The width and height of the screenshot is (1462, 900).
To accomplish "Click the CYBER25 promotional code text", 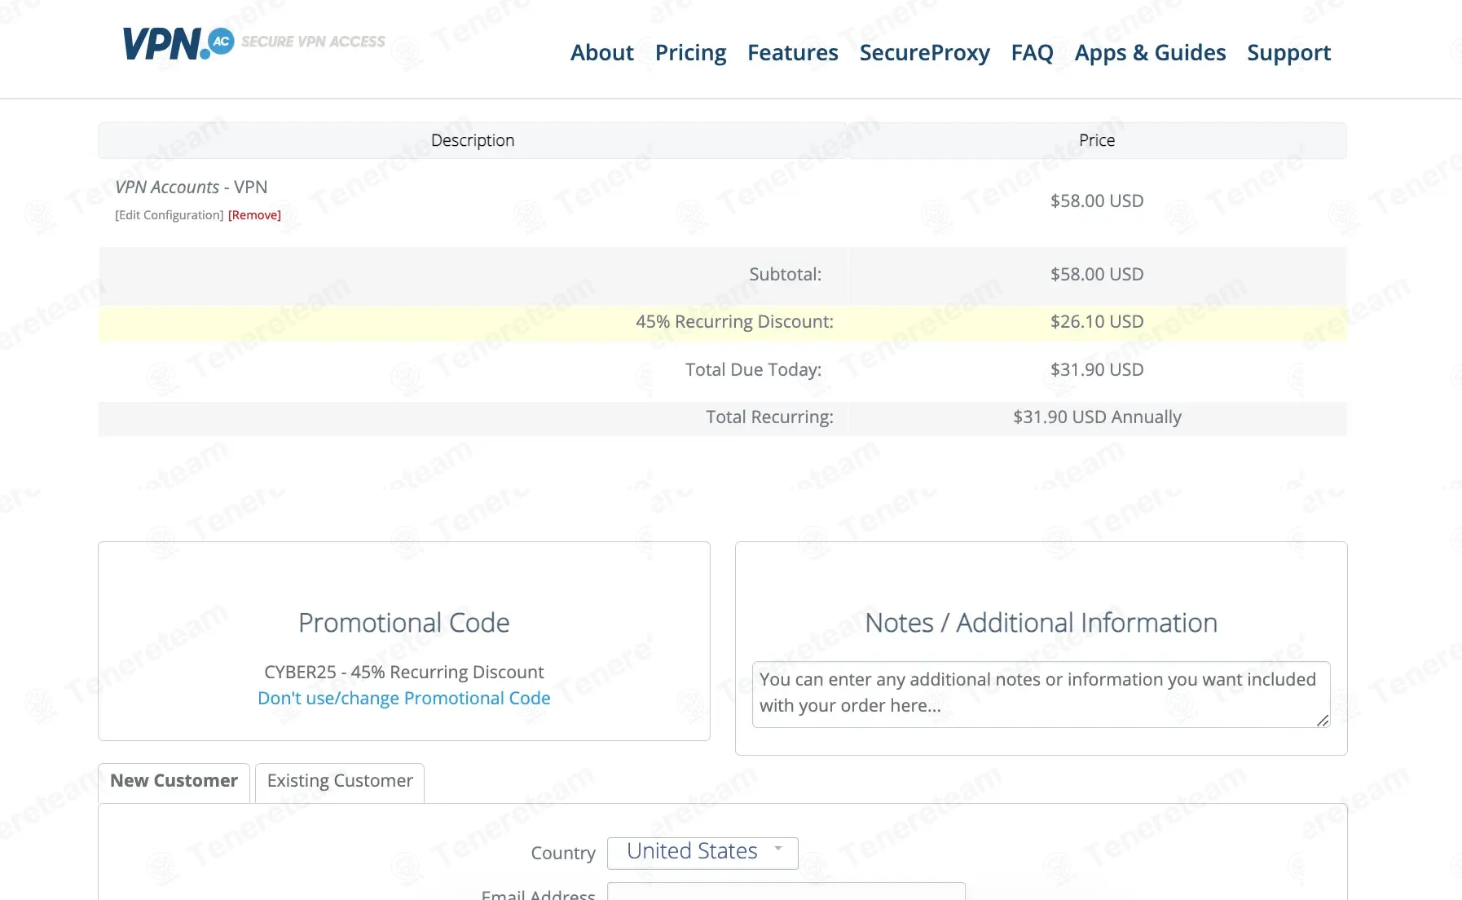I will click(404, 672).
